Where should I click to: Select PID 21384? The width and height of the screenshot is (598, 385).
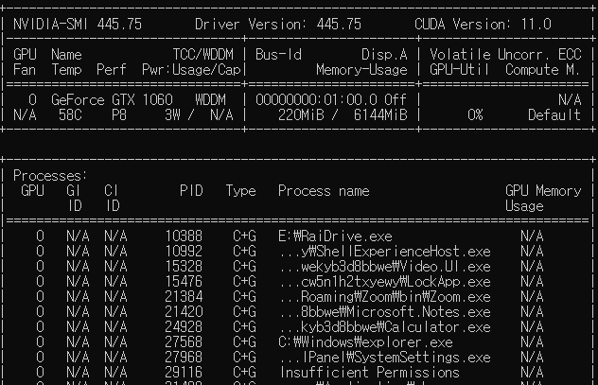pyautogui.click(x=184, y=297)
